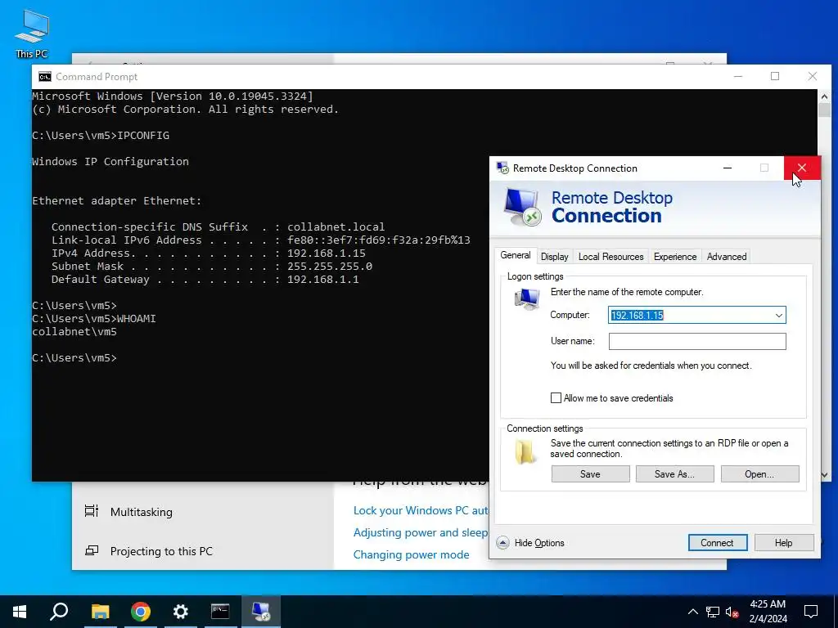Click the IPv4 Address 192.168.1.15 line
Viewport: 838px width, 628px height.
[209, 253]
